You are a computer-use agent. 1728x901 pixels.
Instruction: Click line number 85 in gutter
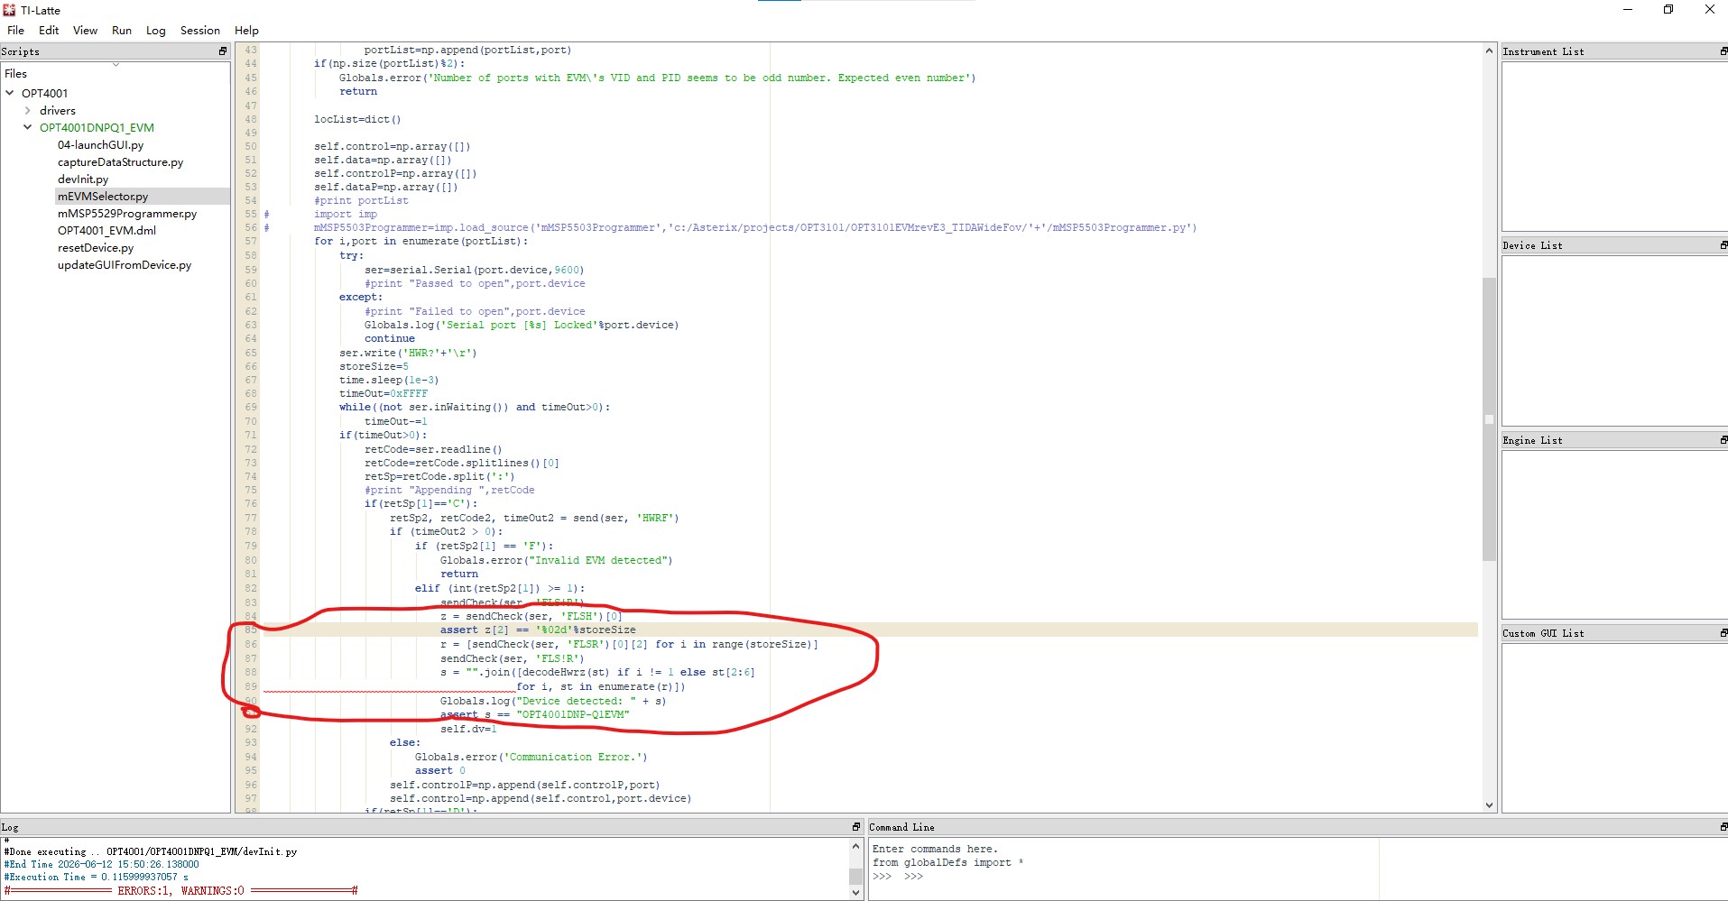tap(250, 630)
